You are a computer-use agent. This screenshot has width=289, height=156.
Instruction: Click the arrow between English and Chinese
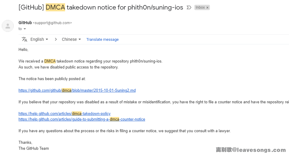(x=56, y=39)
